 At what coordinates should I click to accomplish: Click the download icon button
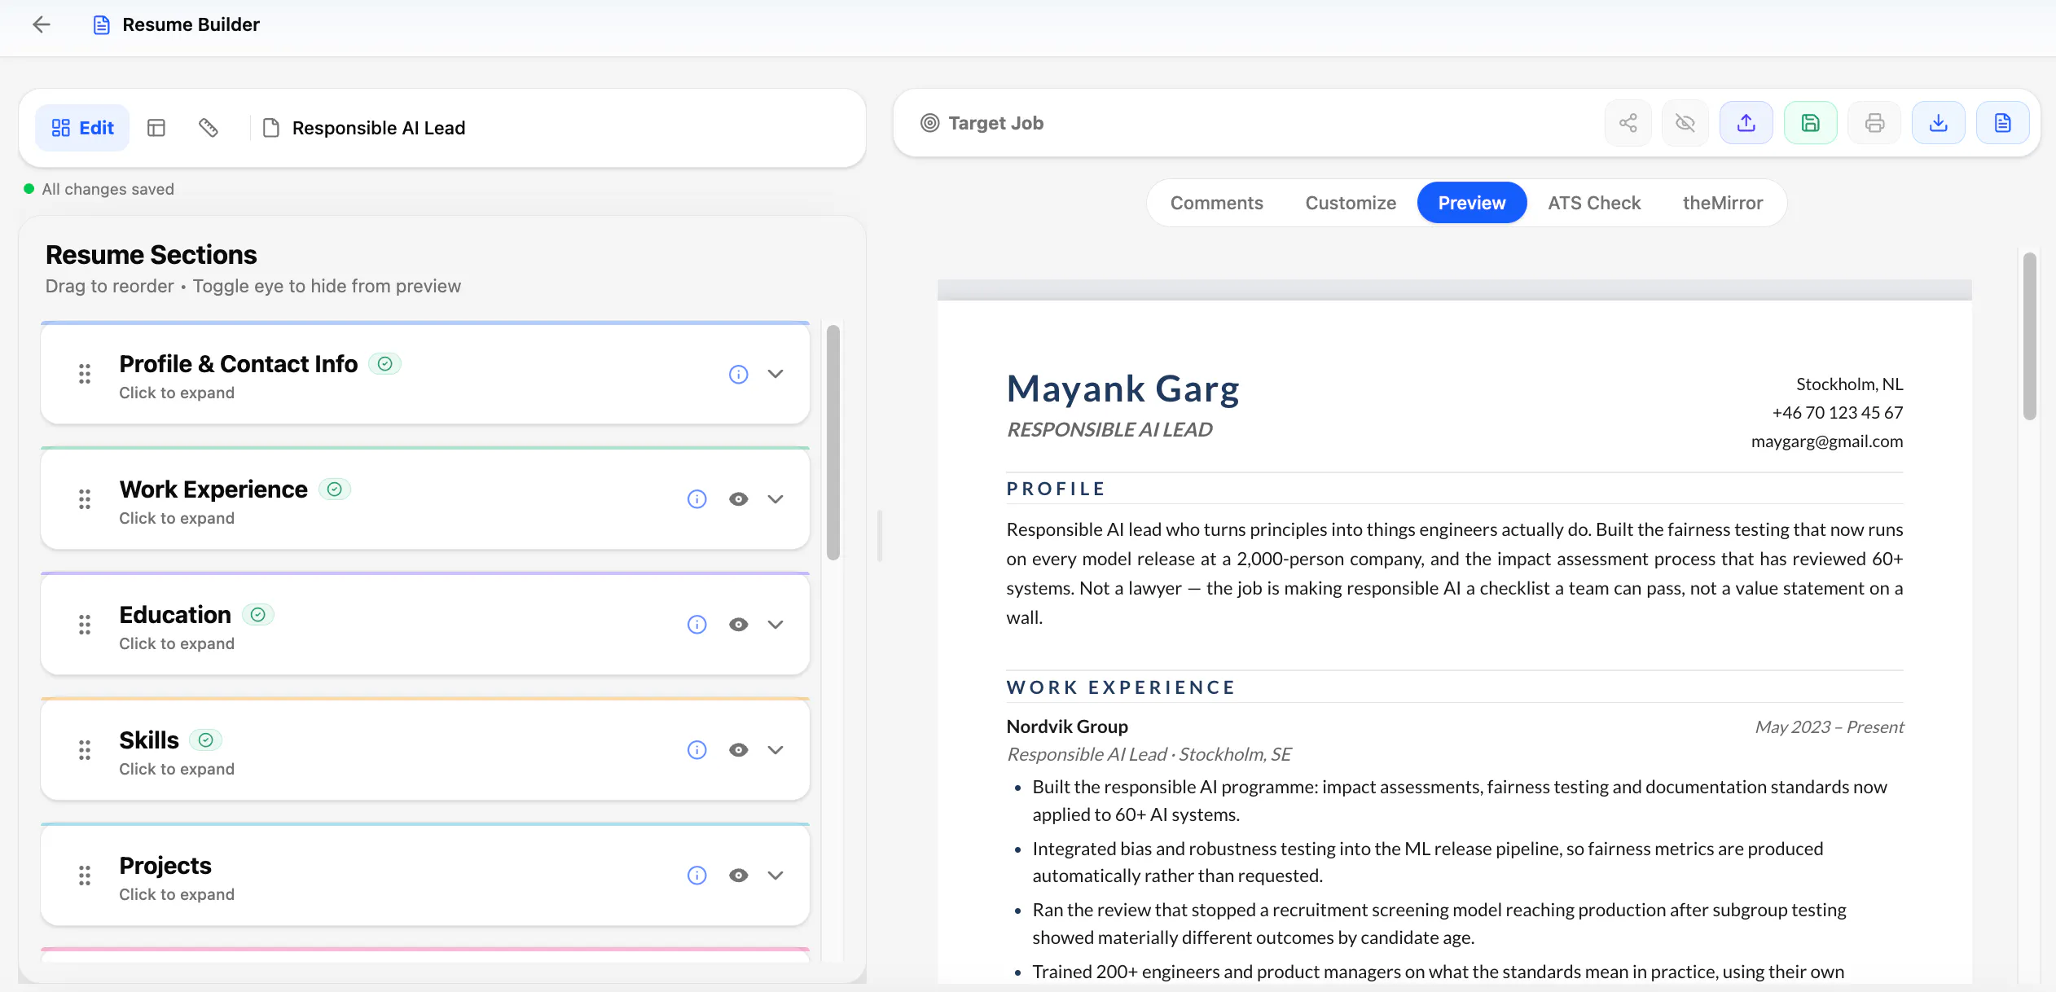point(1939,123)
